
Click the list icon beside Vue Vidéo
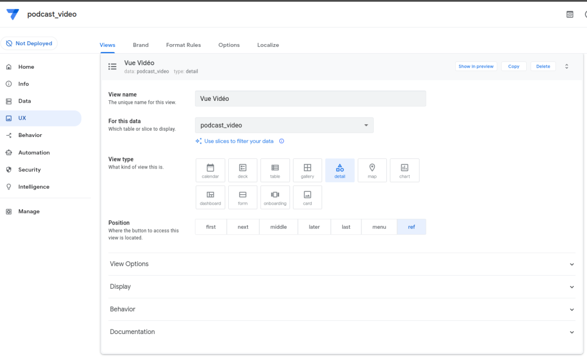pyautogui.click(x=112, y=66)
